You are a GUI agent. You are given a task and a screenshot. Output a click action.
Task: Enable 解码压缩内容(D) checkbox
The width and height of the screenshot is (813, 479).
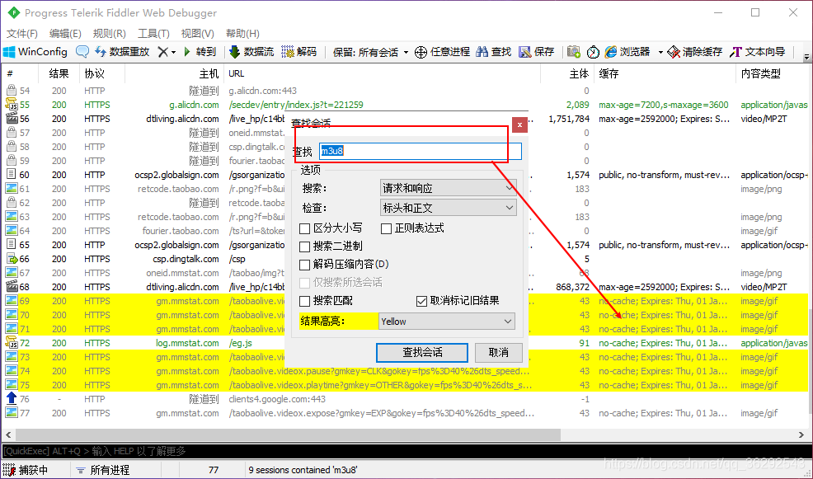pyautogui.click(x=305, y=265)
